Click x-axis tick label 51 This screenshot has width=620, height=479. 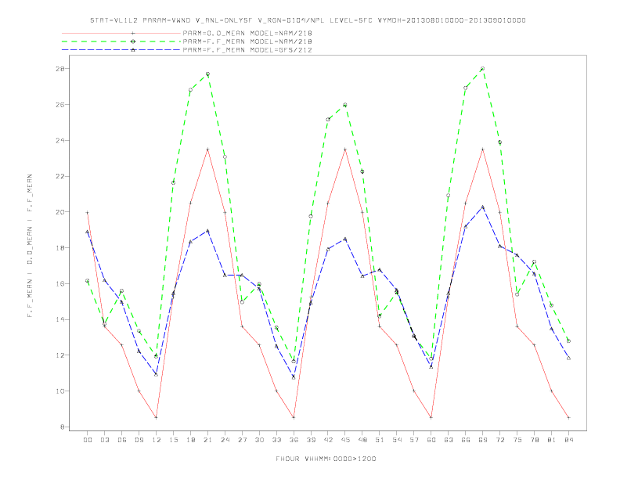click(x=380, y=440)
